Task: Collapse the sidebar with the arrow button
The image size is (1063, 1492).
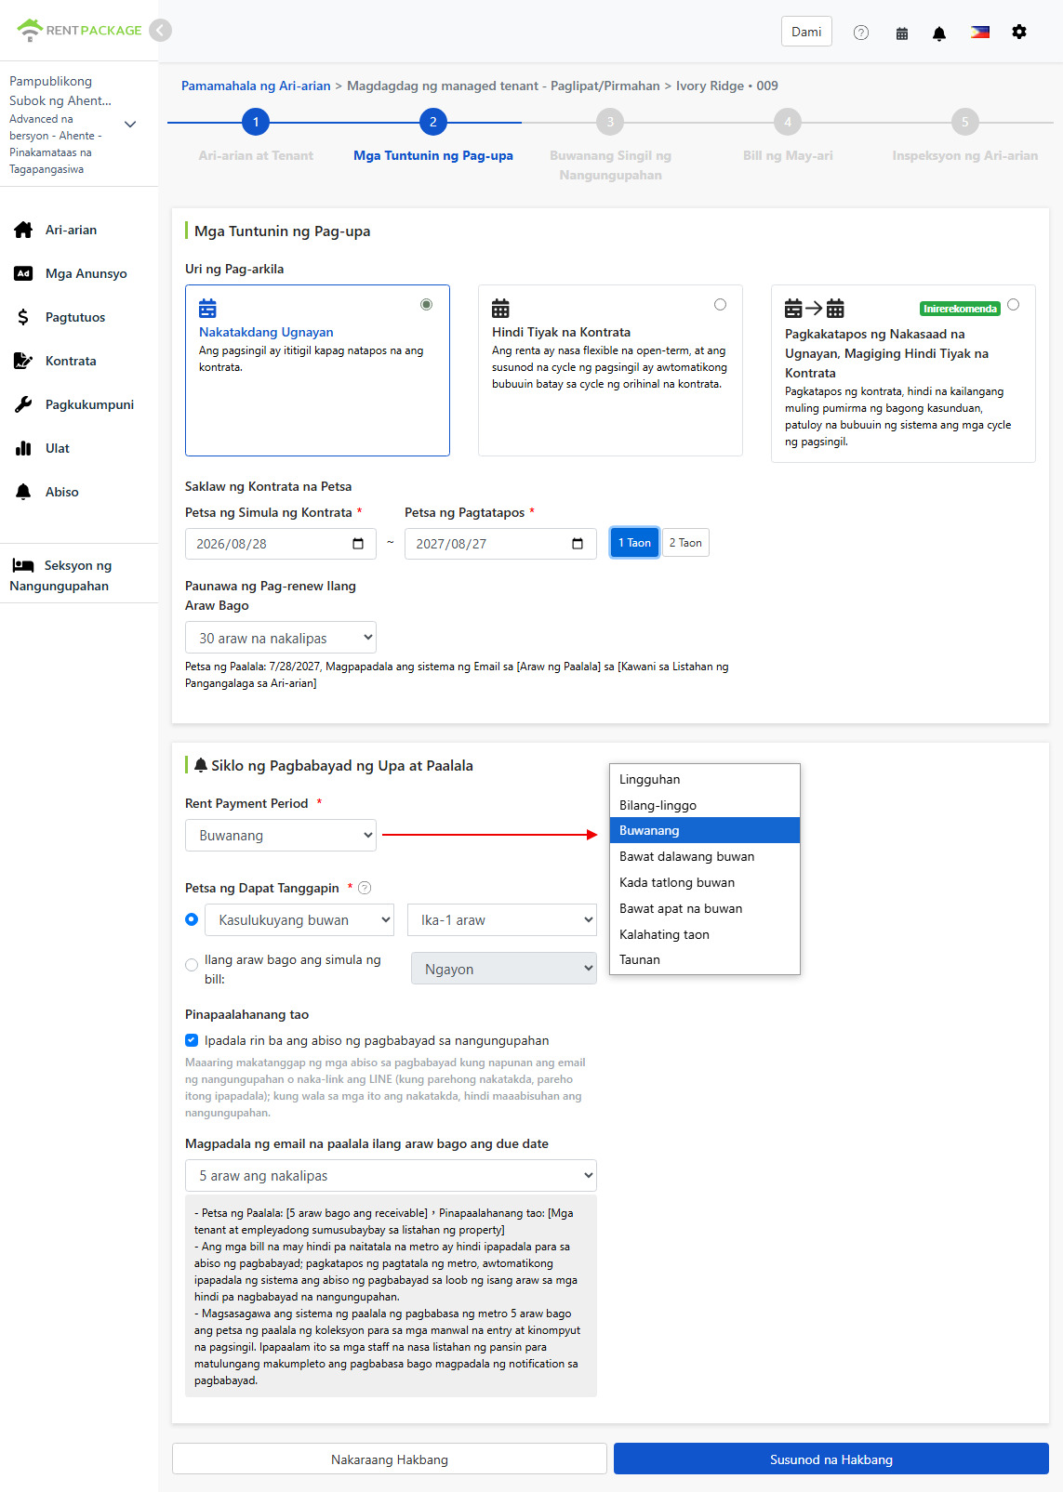Action: 161,31
